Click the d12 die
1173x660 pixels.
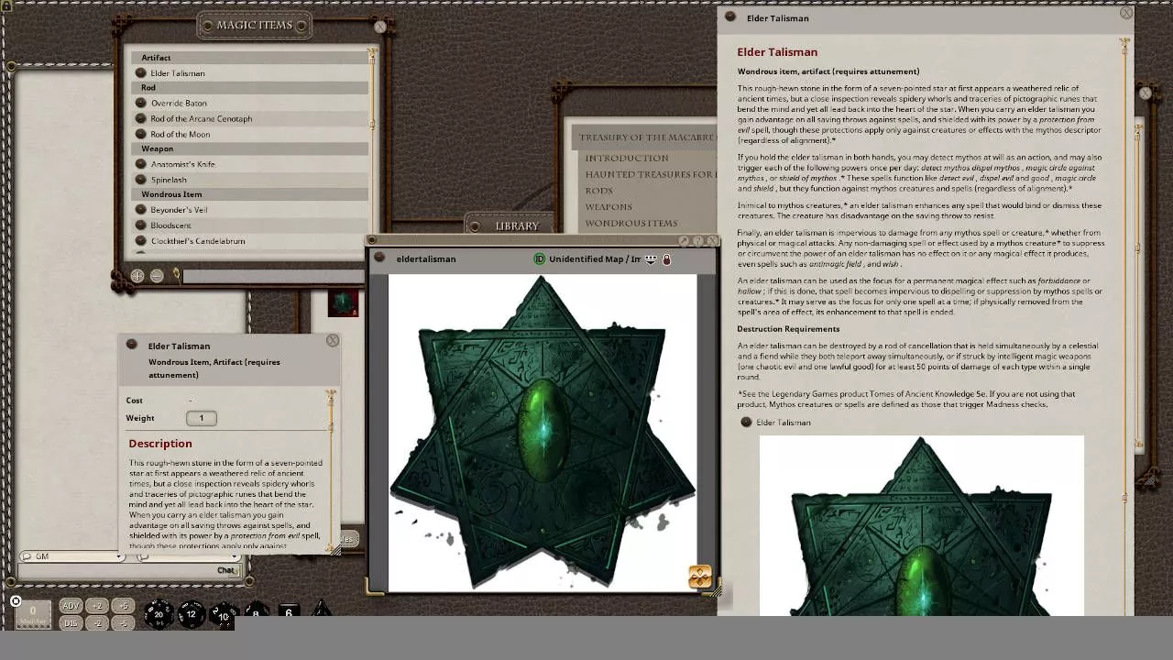(191, 614)
